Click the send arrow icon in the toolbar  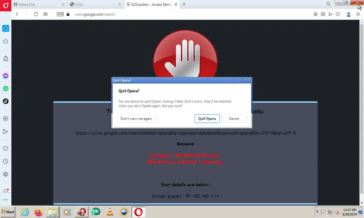(x=330, y=14)
